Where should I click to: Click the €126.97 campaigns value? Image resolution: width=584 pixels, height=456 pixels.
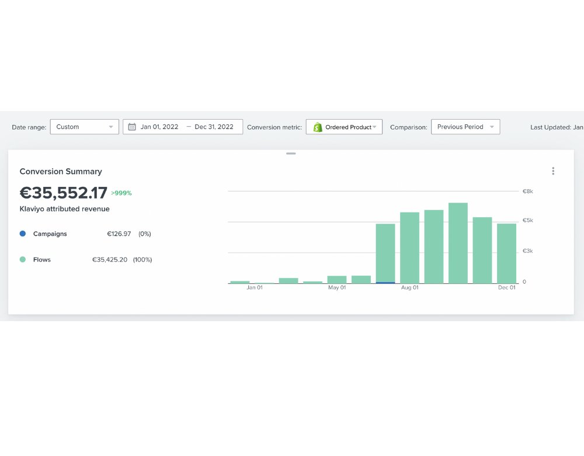[x=119, y=234]
